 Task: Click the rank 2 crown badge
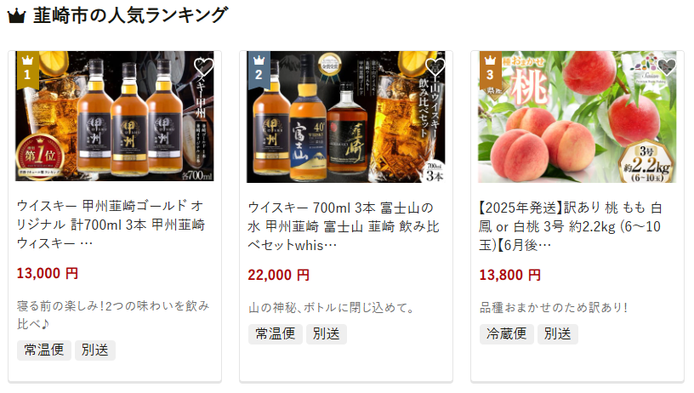pos(259,70)
